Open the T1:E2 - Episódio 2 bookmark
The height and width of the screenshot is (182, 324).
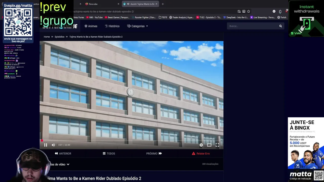pos(209,17)
